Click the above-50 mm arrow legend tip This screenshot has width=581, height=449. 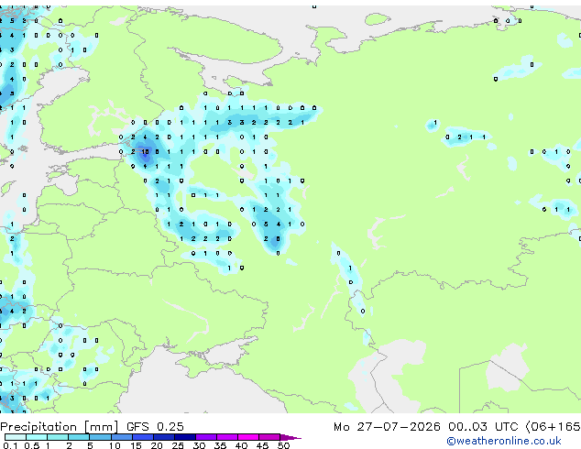290,437
